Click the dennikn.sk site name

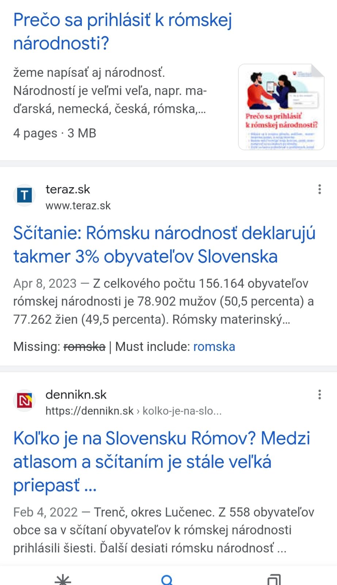(76, 395)
